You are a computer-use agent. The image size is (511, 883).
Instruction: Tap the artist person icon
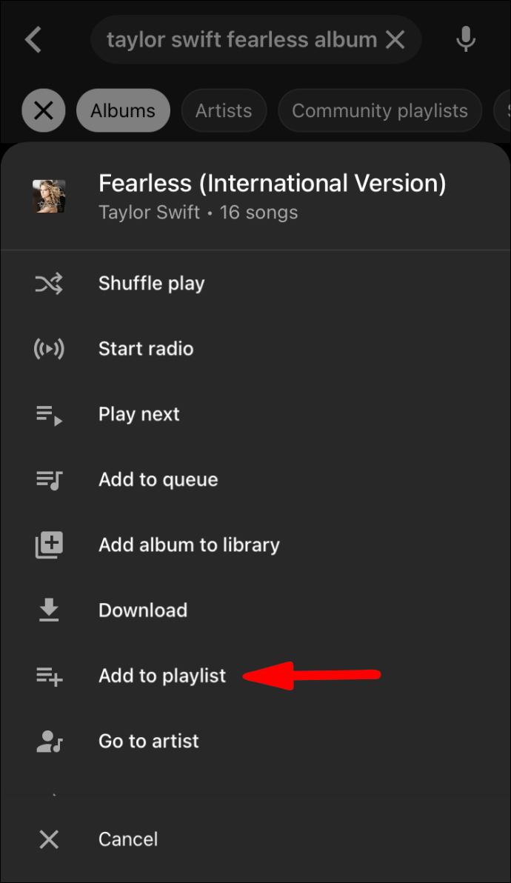49,741
